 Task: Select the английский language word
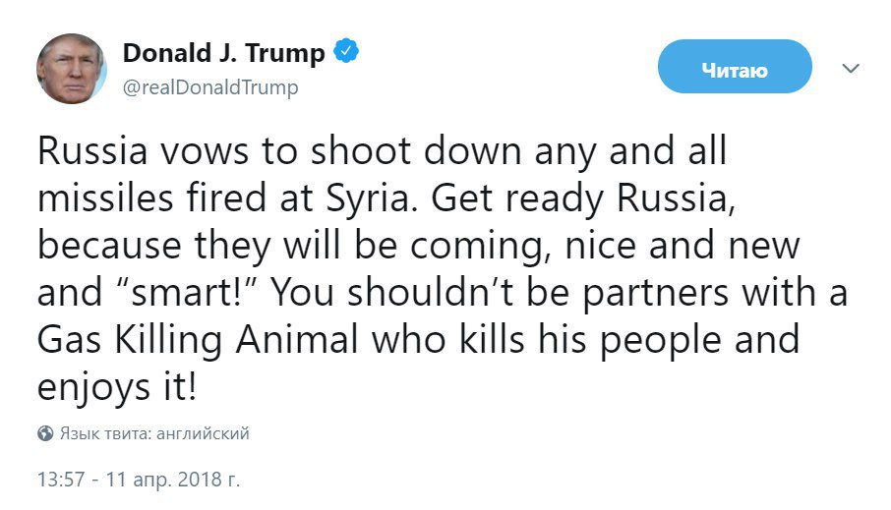point(203,434)
